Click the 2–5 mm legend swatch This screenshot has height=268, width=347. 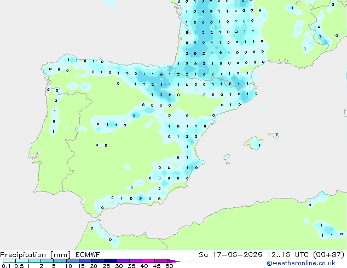(47, 261)
